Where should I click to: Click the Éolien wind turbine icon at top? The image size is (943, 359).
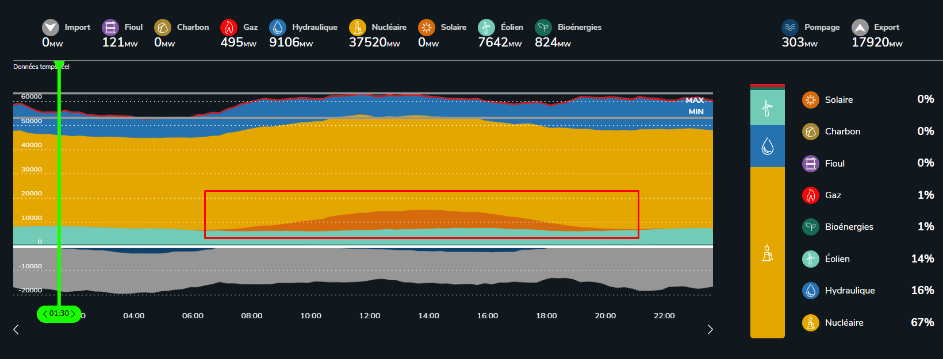click(x=486, y=28)
